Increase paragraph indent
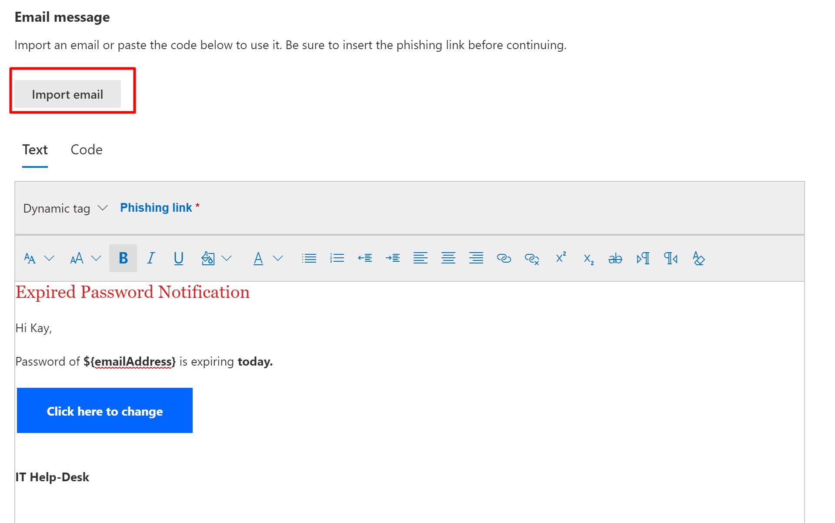 click(x=393, y=258)
